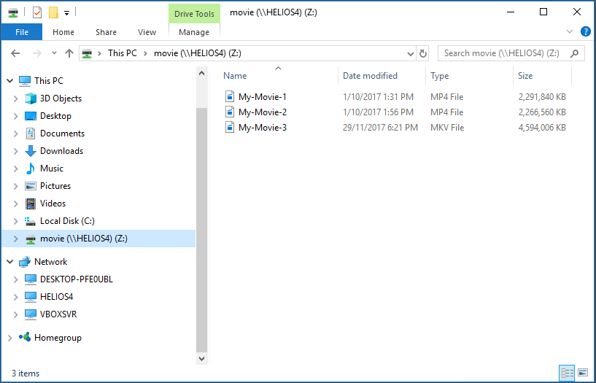Sort by Date modified column header
Image resolution: width=596 pixels, height=383 pixels.
coord(370,76)
